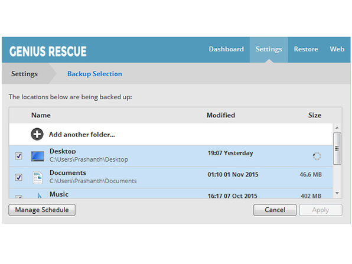Select the Desktop folder name
Viewport: 352px width, 264px height.
tap(63, 151)
